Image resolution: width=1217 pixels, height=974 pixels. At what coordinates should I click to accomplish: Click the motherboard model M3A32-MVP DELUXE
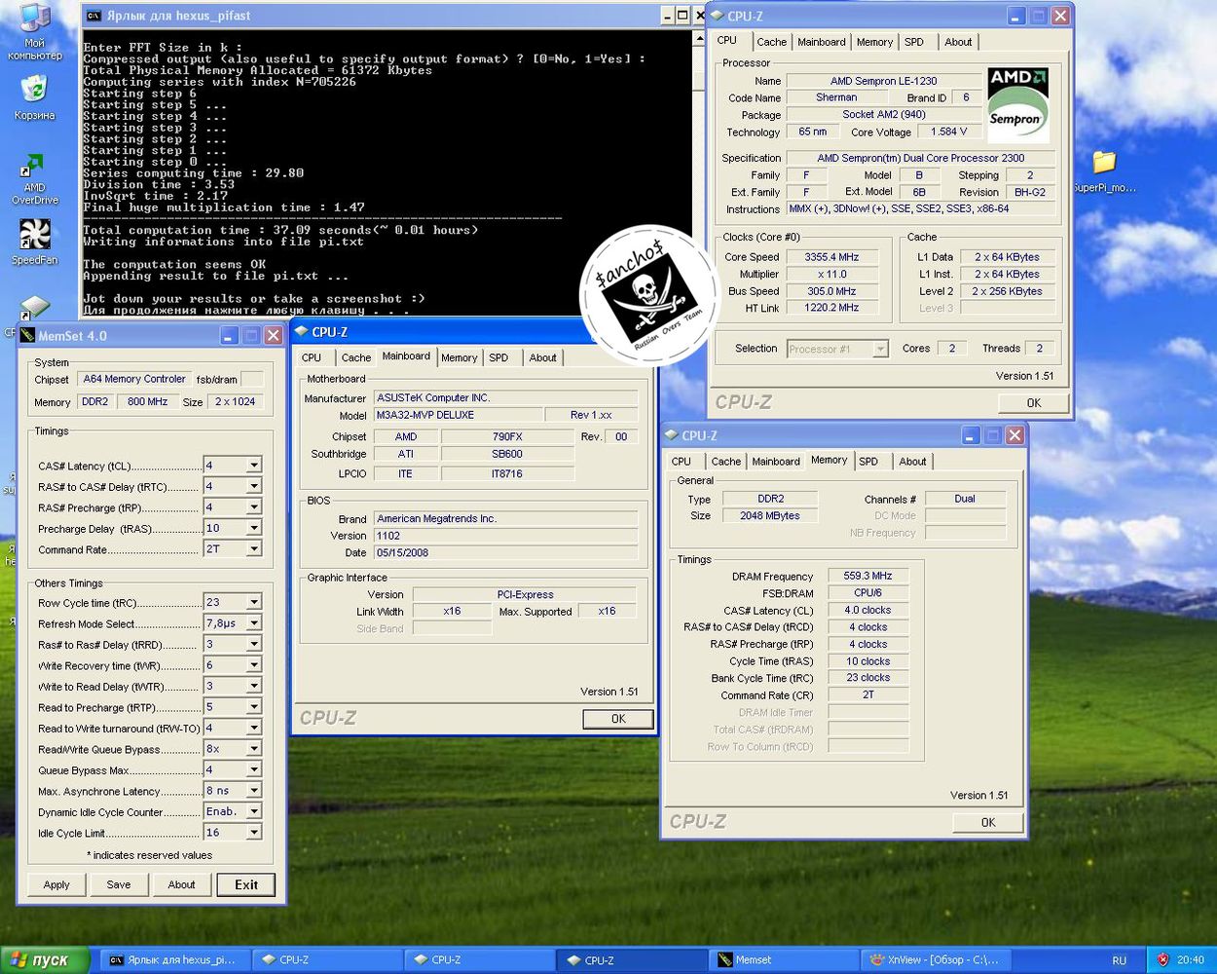(459, 415)
